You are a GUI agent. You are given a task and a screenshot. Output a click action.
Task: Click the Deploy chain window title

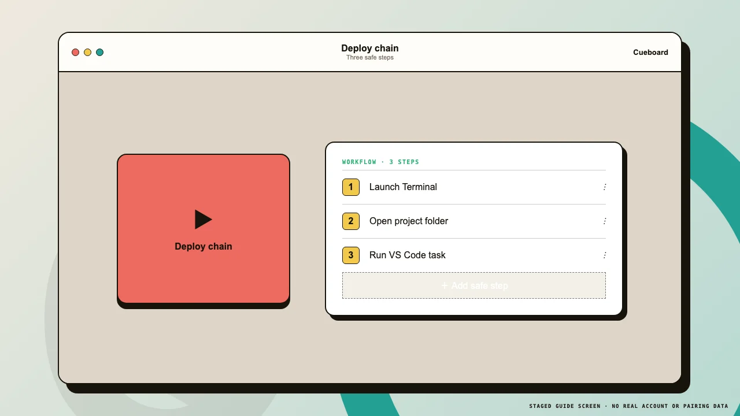(x=370, y=49)
